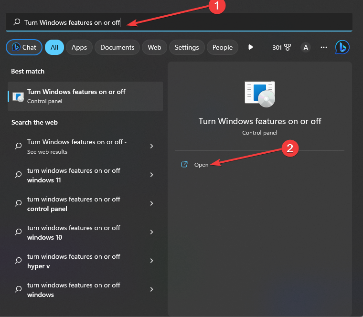Open the rewards points trophy icon
The height and width of the screenshot is (317, 363).
(288, 47)
